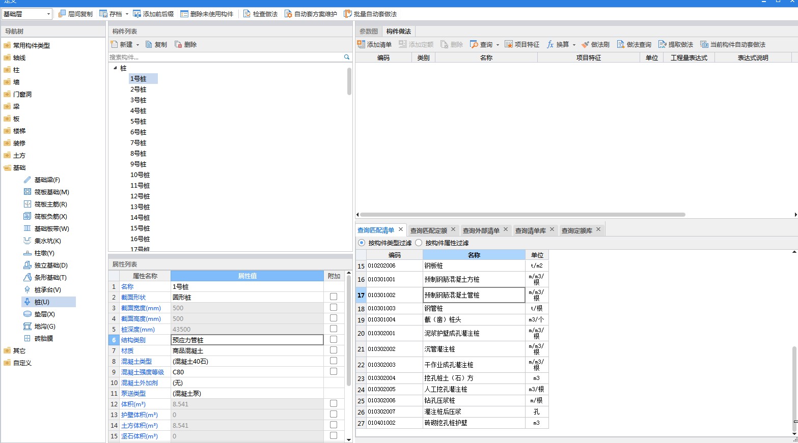Click the 结构类别 value 预应力管桩 field
This screenshot has width=798, height=443.
pos(247,340)
